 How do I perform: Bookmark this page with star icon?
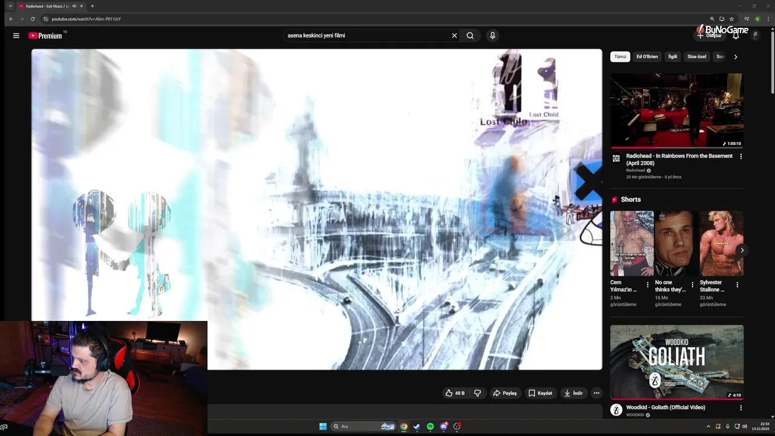tap(731, 19)
